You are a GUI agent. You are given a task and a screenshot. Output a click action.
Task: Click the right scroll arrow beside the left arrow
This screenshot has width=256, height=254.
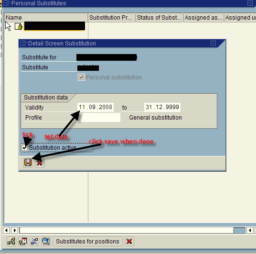pyautogui.click(x=15, y=230)
